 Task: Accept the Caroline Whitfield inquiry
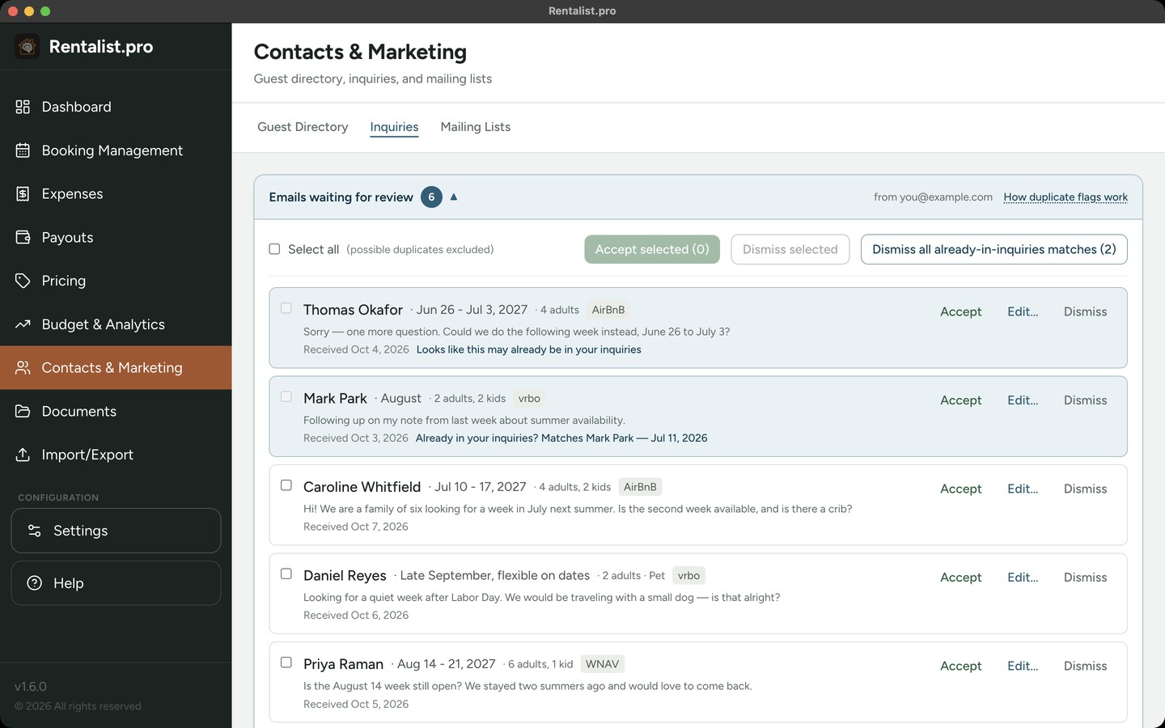click(960, 489)
